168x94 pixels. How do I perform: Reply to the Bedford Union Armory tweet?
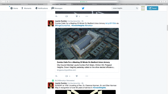[x=56, y=76]
